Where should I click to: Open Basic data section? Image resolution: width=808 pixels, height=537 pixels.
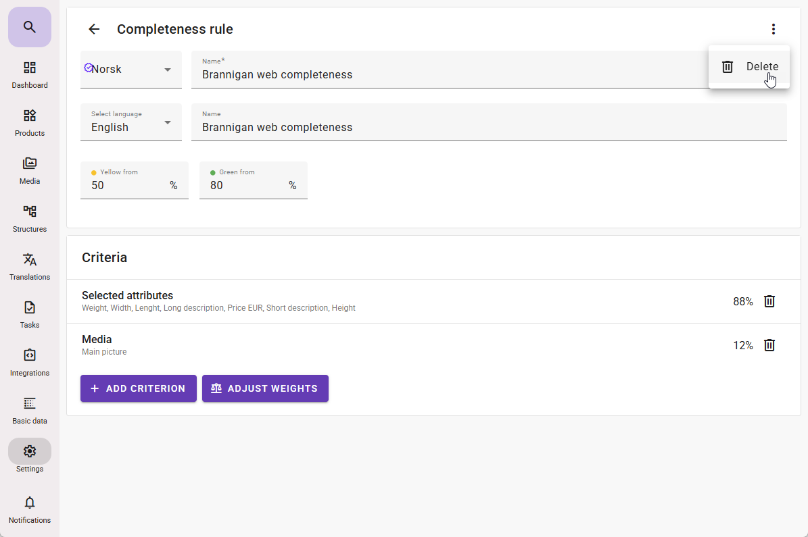(x=30, y=410)
